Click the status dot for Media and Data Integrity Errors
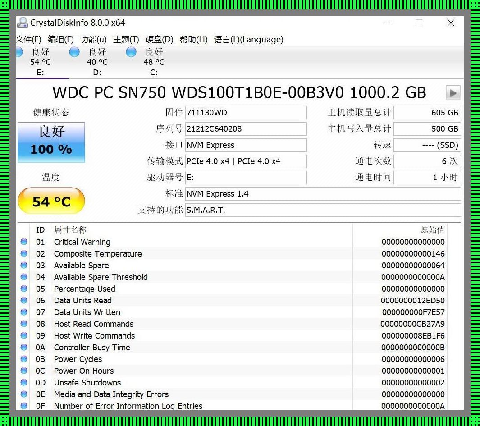The width and height of the screenshot is (480, 426). click(24, 394)
